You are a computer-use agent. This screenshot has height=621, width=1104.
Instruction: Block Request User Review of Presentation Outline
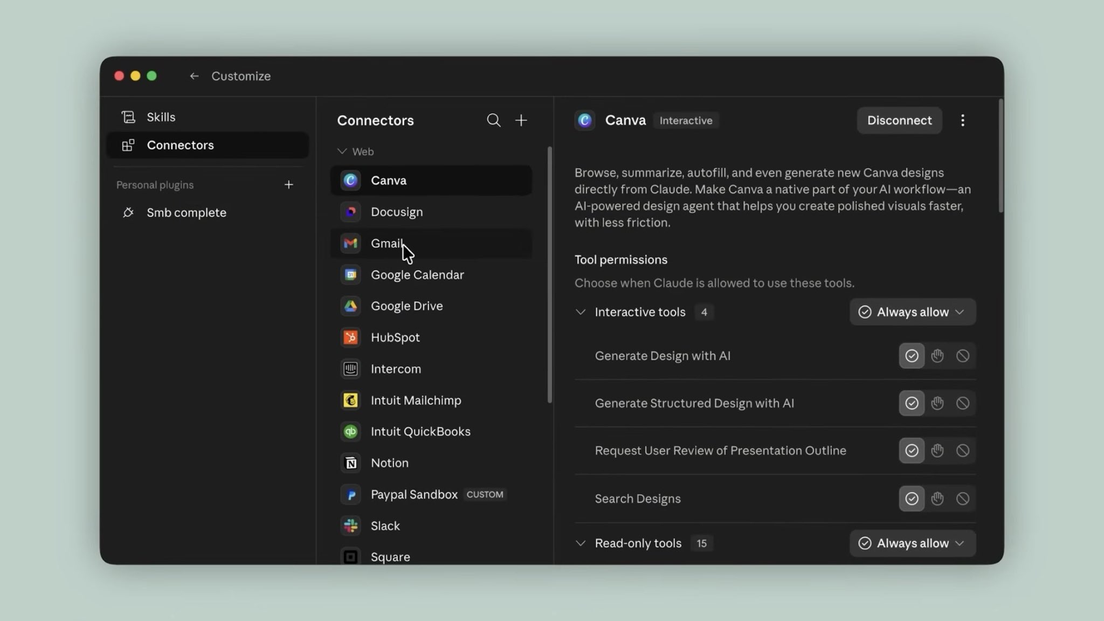click(x=963, y=451)
